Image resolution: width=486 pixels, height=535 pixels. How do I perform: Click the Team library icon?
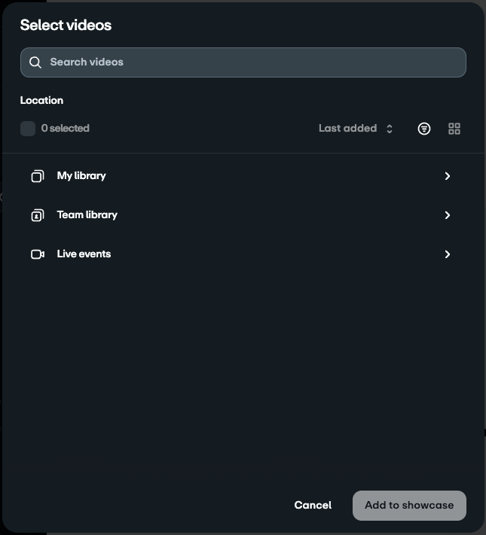37,215
